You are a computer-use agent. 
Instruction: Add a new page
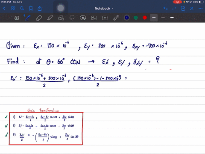[x=183, y=9]
